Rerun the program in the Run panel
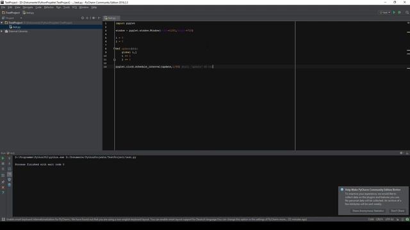The width and height of the screenshot is (410, 230). [x=3, y=158]
